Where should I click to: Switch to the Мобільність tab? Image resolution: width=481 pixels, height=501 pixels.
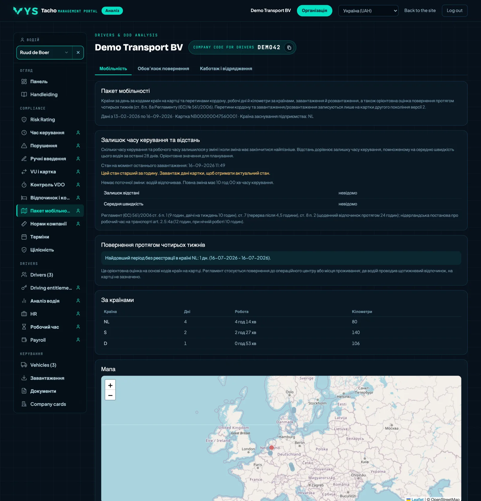tap(113, 69)
